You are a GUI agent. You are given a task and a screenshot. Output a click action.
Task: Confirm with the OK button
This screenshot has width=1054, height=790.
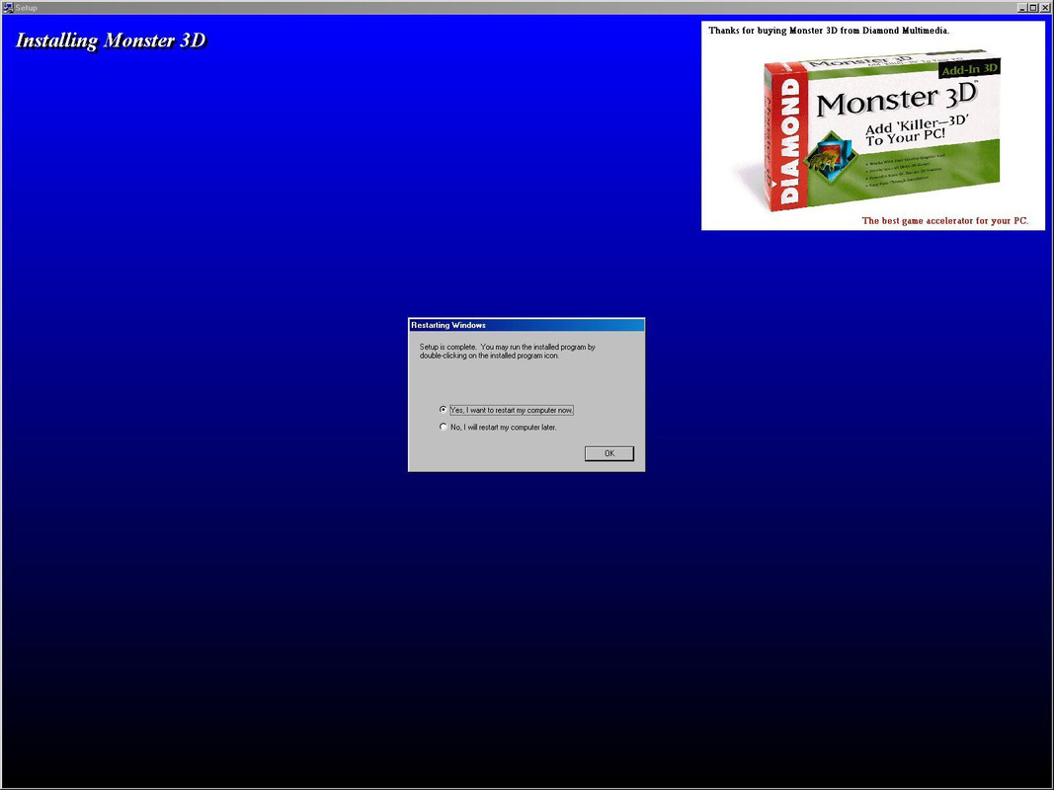click(x=609, y=453)
